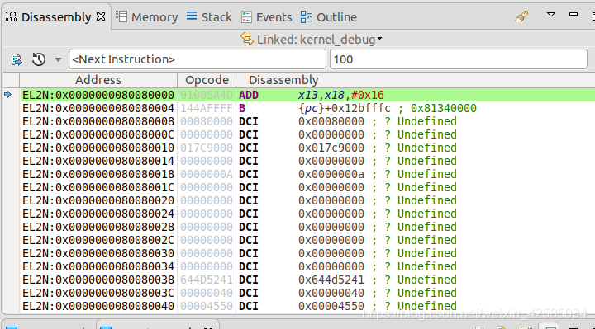Click the address history clock icon
The width and height of the screenshot is (595, 329).
(39, 59)
